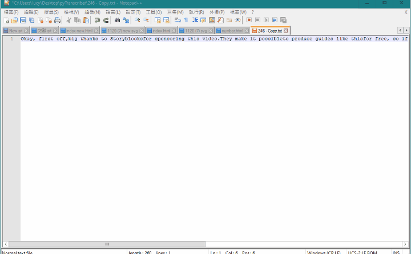Toggle show all characters pilcrow icon
Viewport: 411px width, 254px height.
186,20
